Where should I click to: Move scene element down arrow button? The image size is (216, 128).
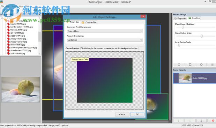[190, 121]
